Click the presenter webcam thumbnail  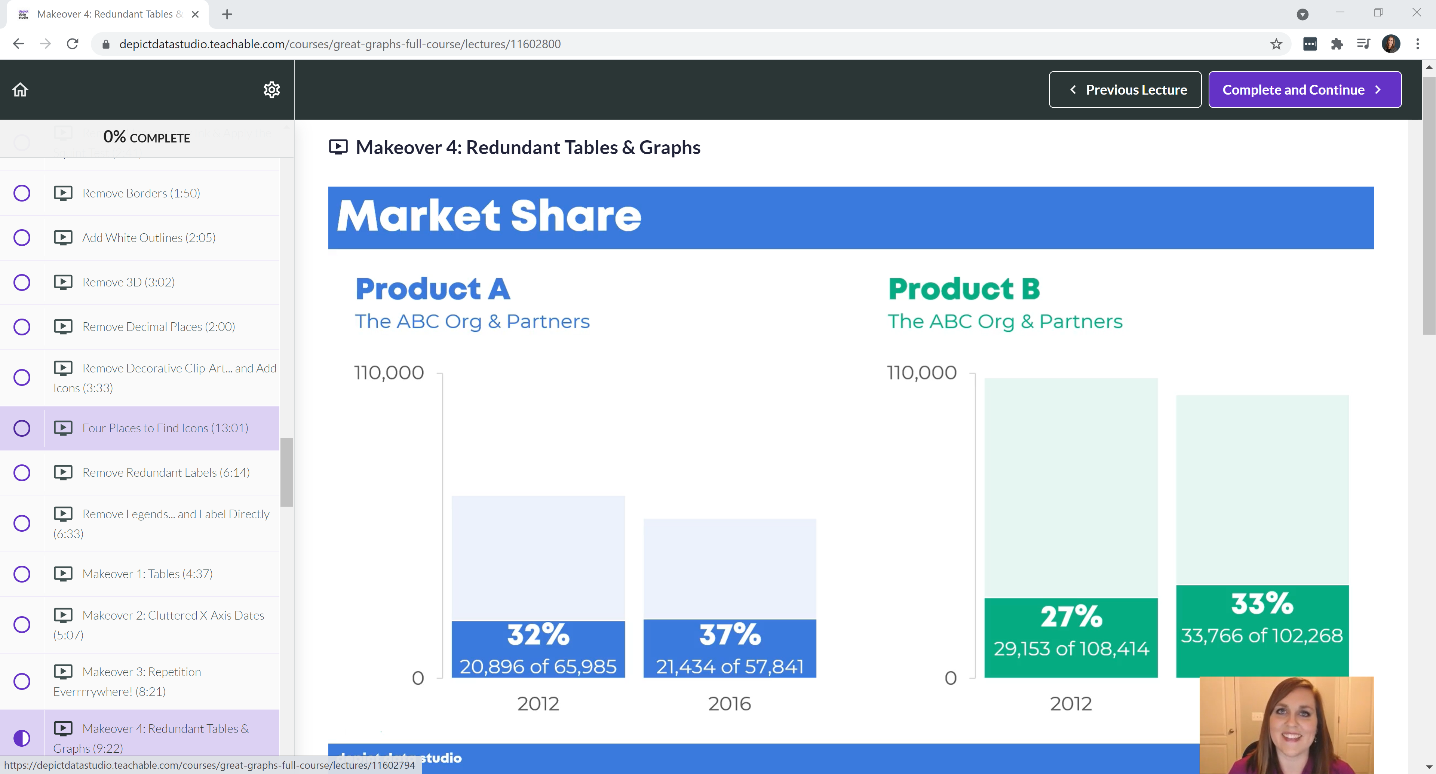coord(1286,725)
